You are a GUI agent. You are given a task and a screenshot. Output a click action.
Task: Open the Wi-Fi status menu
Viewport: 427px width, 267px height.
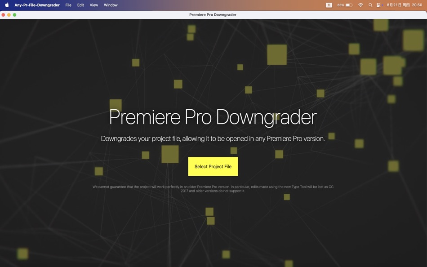(360, 5)
